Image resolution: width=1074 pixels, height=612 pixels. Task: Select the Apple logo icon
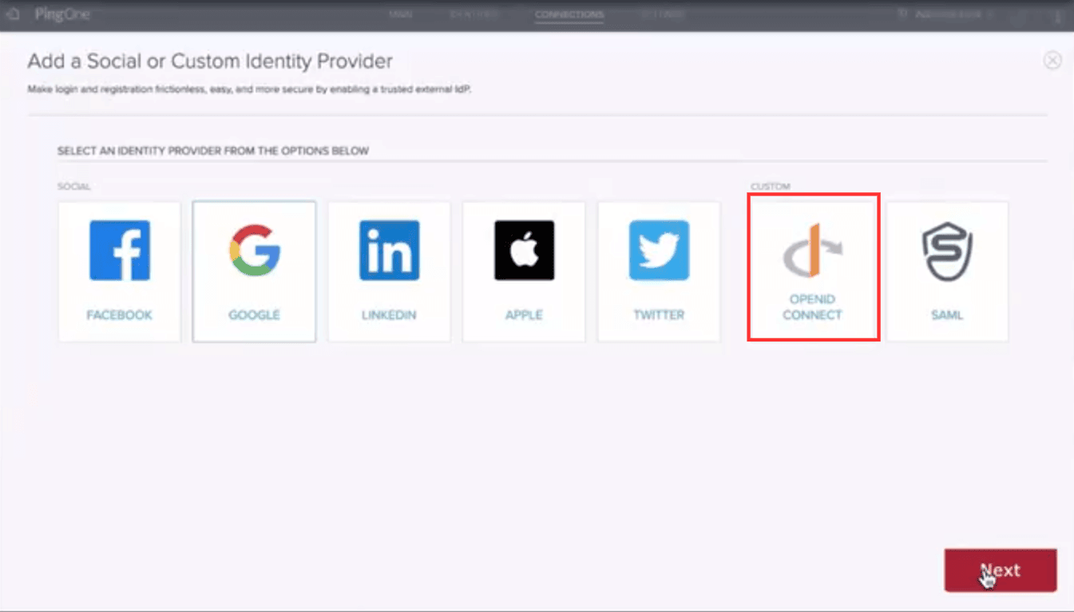tap(524, 250)
